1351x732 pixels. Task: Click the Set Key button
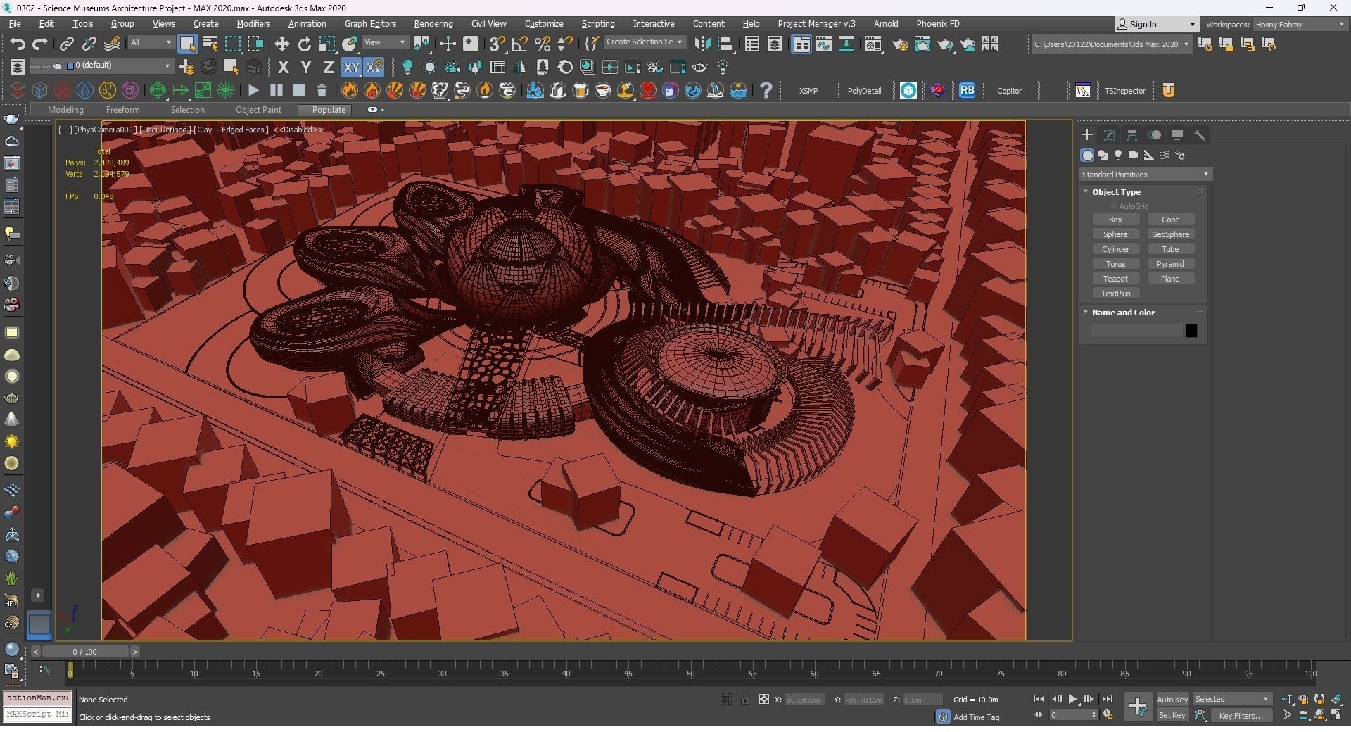click(1172, 716)
